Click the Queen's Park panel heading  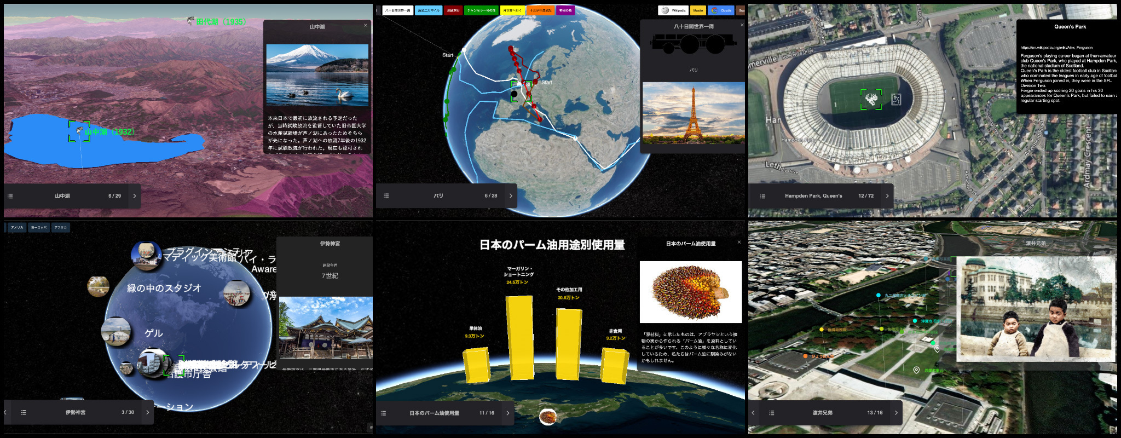pos(1070,26)
